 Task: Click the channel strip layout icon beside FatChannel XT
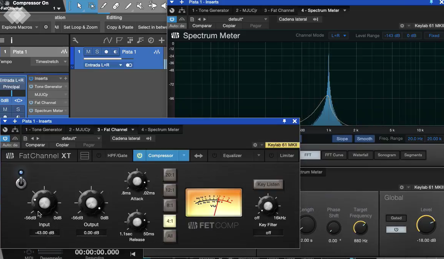85,155
